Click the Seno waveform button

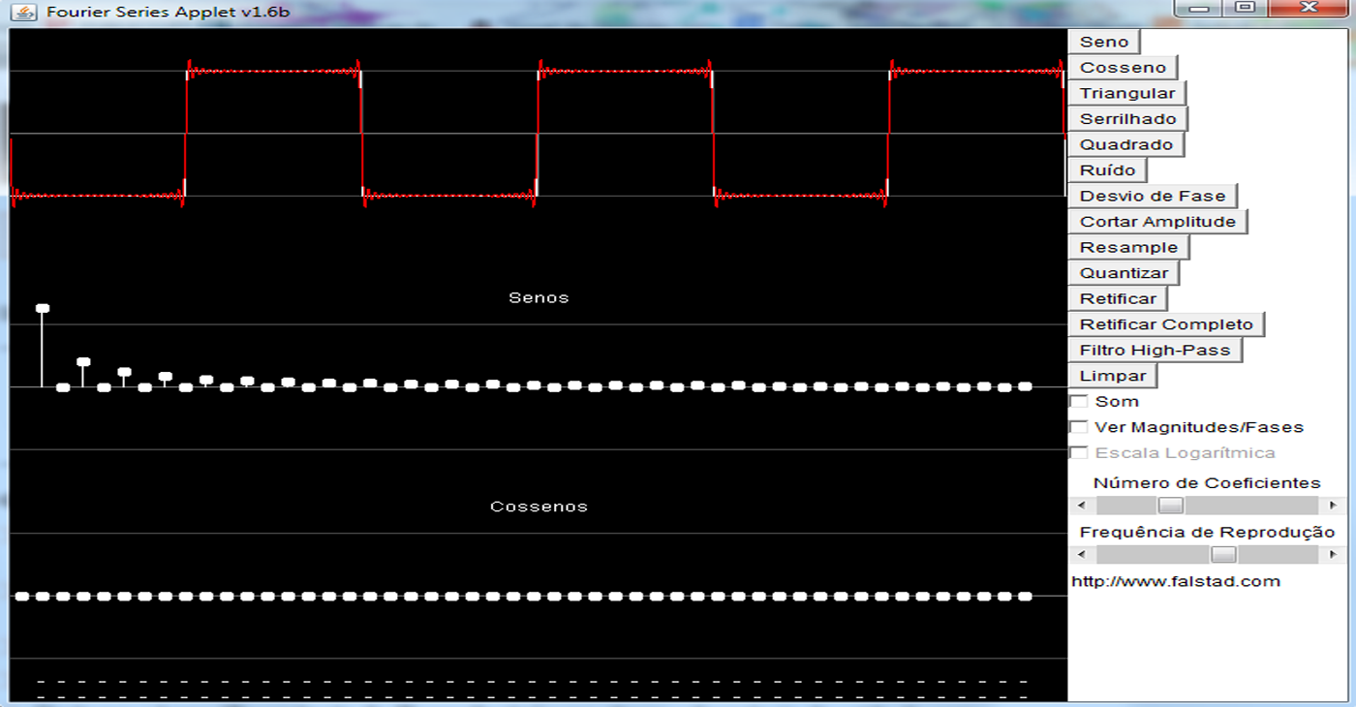(x=1104, y=42)
